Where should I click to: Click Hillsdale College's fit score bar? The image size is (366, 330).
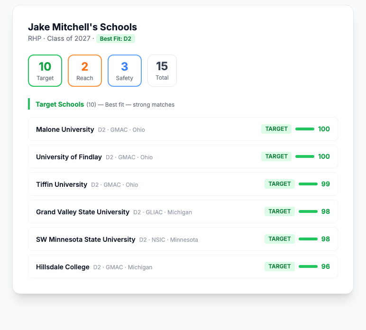point(308,266)
